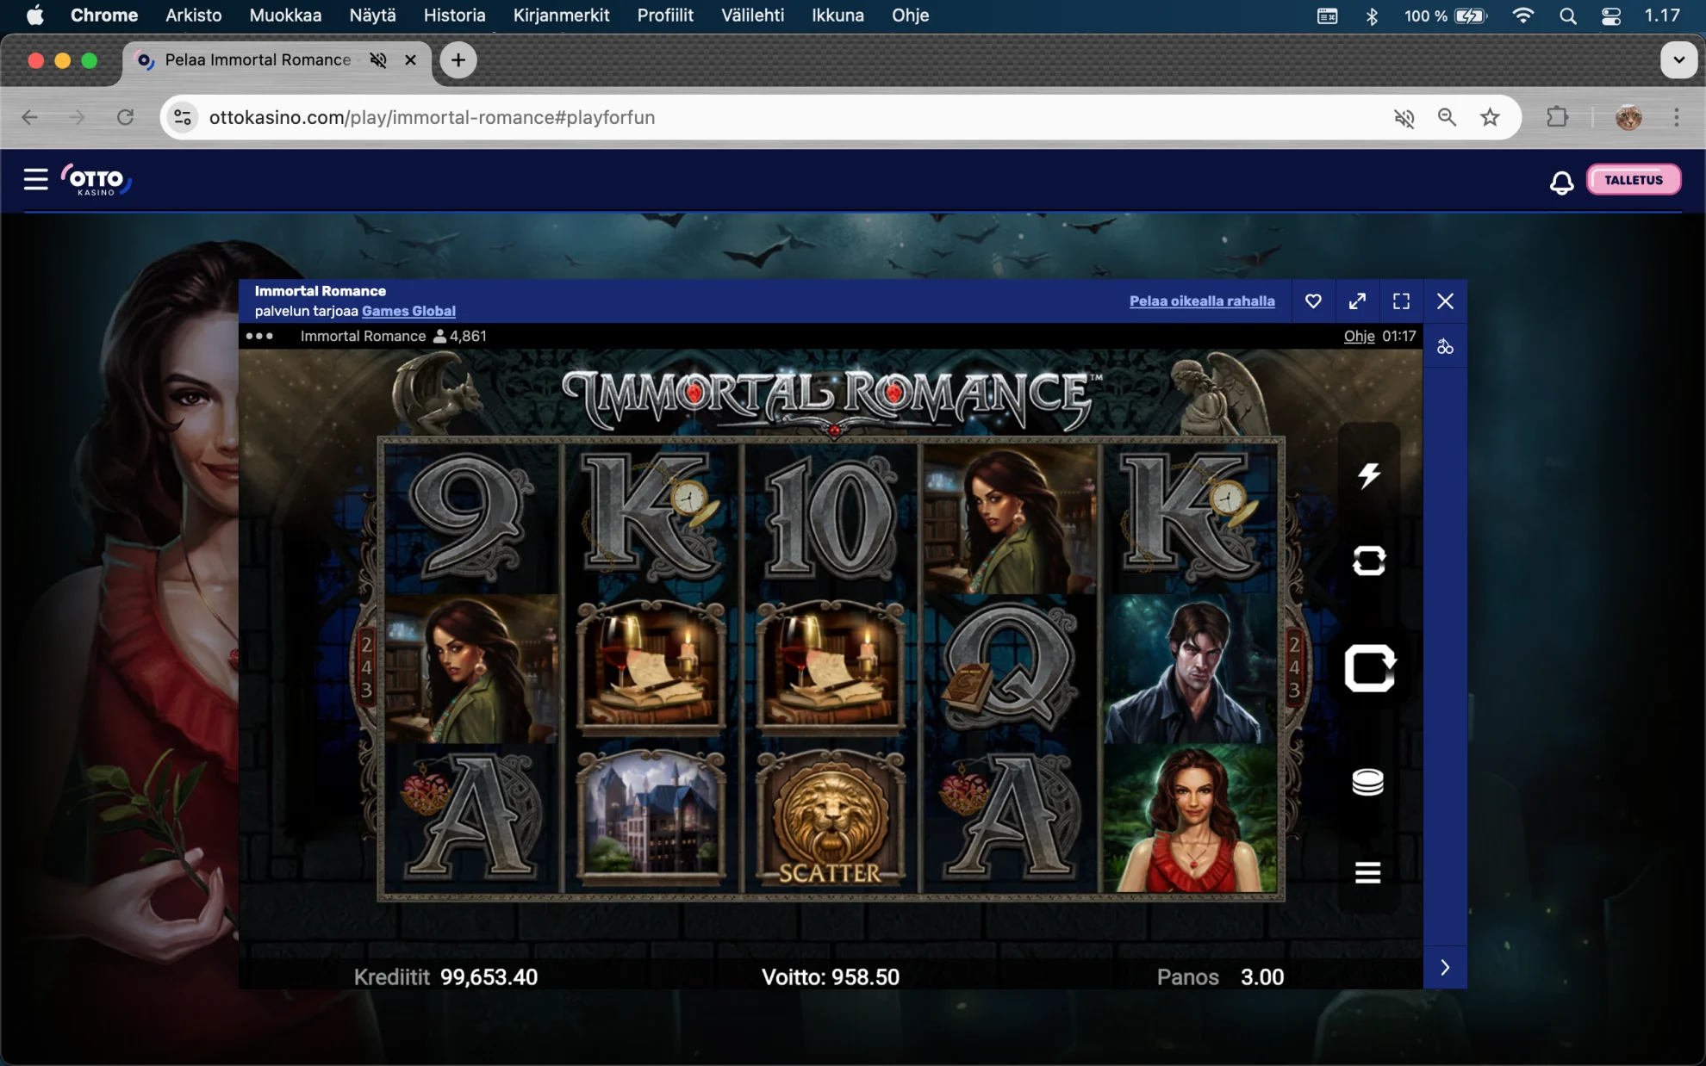Open autoplay looping arrows button

[1369, 561]
